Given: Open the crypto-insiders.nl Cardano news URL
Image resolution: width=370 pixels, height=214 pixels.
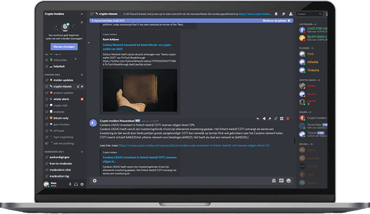Looking at the screenshot, I should point(195,145).
